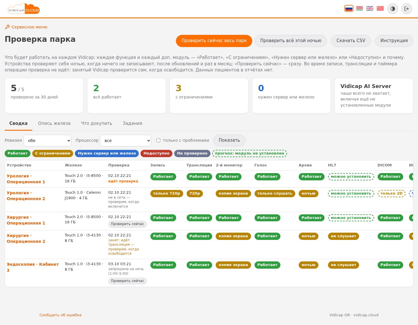Viewport: 418px width, 325px height.
Task: Click 'Нужен сервер или железо' legend badge
Action: coord(107,153)
